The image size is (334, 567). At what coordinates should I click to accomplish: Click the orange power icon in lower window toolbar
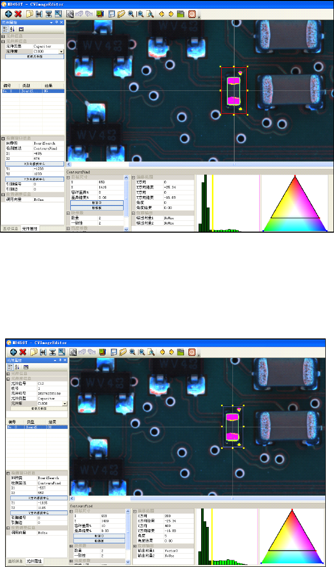coord(192,352)
